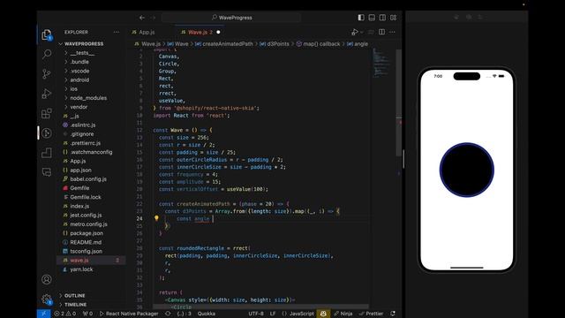Open tsconfig.json file

(87, 251)
